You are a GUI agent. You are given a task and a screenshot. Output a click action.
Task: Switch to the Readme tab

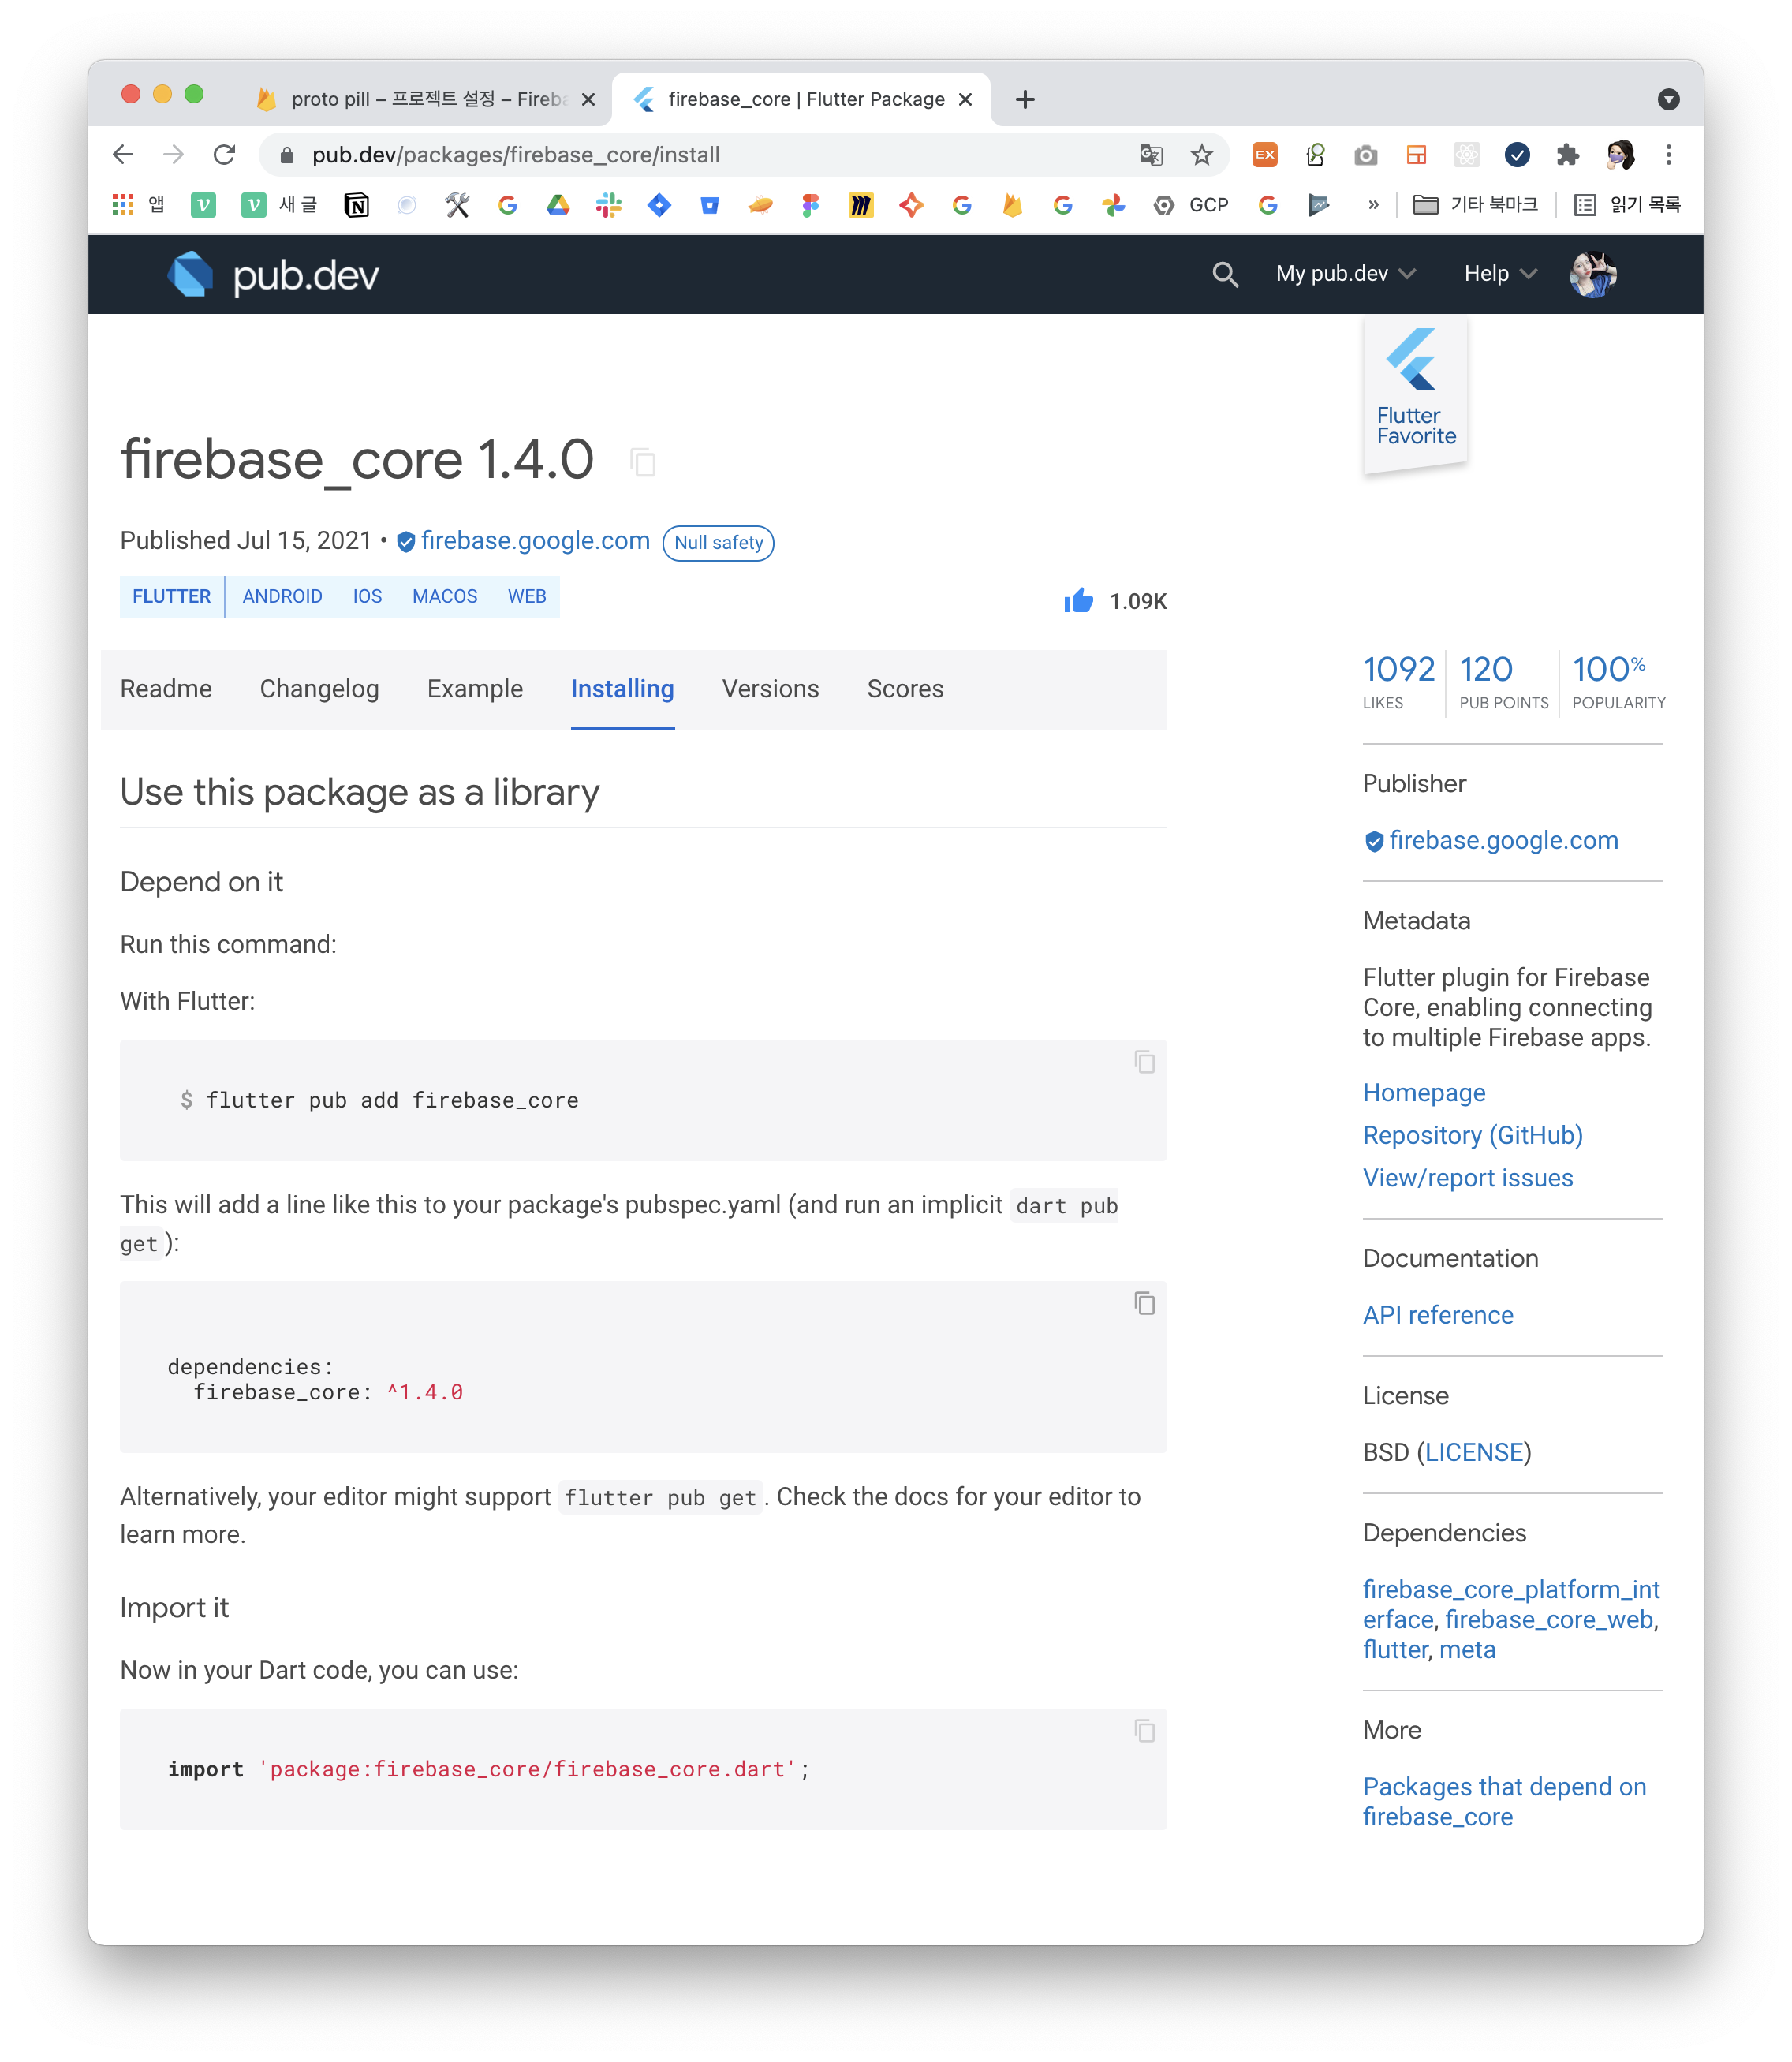[166, 689]
